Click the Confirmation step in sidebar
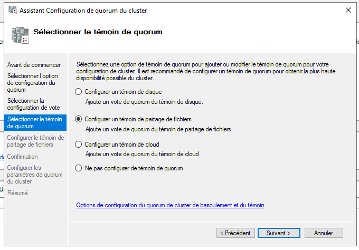Viewport: 359px width, 250px height. (22, 157)
